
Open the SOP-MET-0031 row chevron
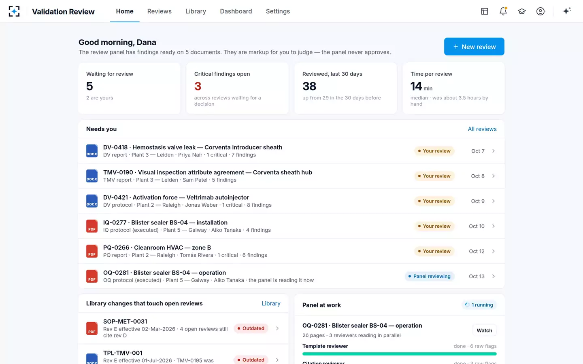pyautogui.click(x=277, y=328)
